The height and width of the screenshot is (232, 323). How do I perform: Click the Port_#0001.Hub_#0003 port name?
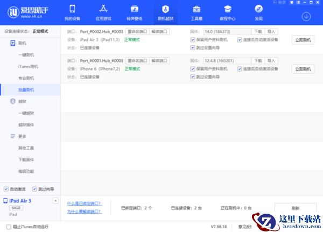[x=101, y=61]
